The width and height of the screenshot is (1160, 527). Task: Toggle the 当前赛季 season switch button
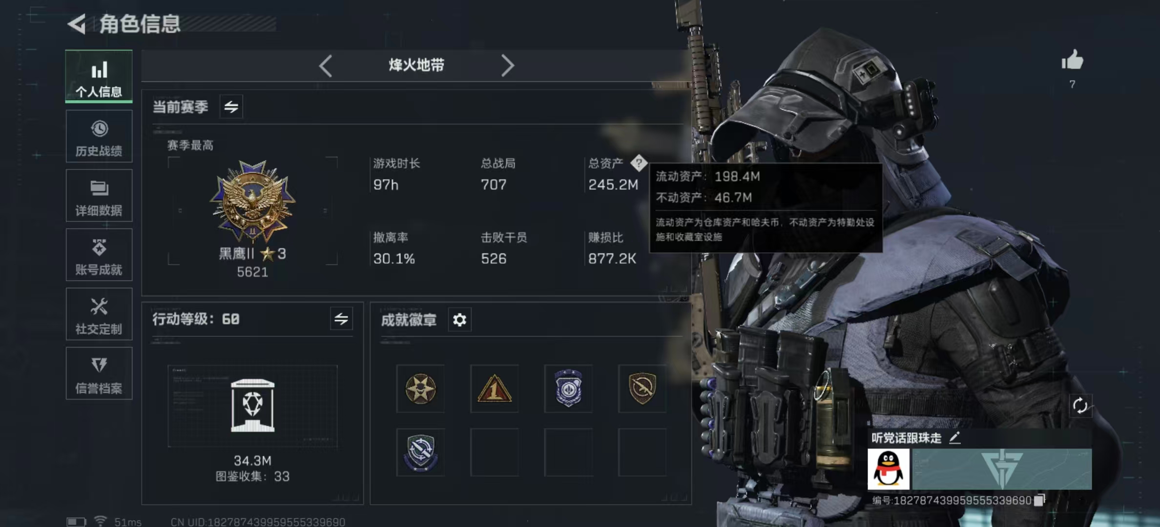click(x=231, y=106)
